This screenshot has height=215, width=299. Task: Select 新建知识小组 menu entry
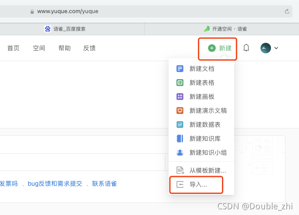pos(201,153)
